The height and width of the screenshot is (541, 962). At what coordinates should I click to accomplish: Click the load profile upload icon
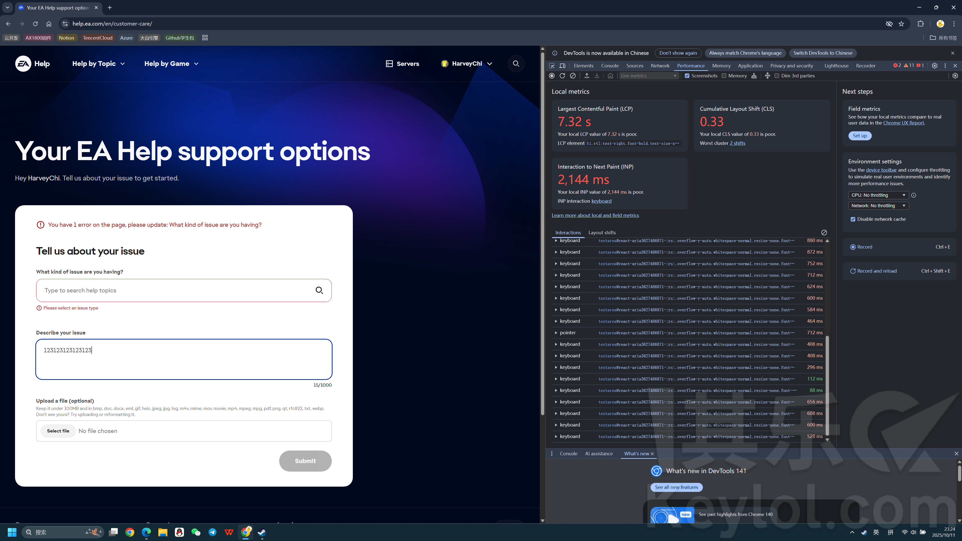pos(587,76)
